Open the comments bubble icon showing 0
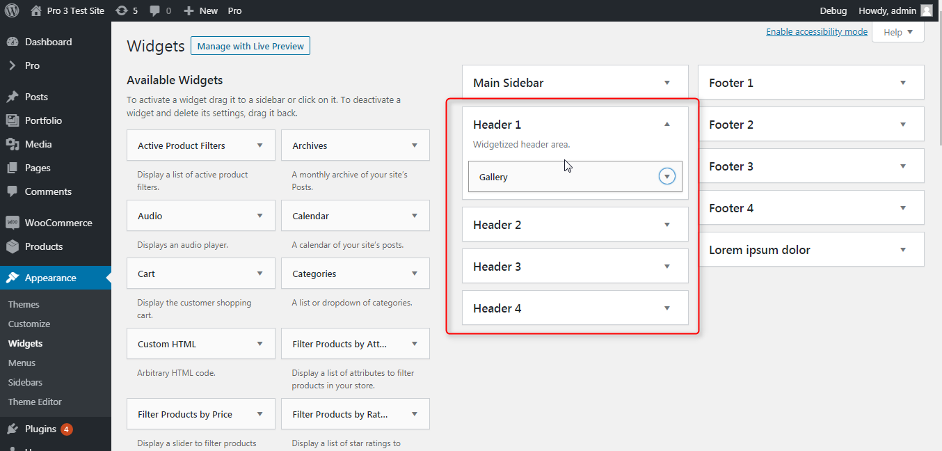 [154, 11]
